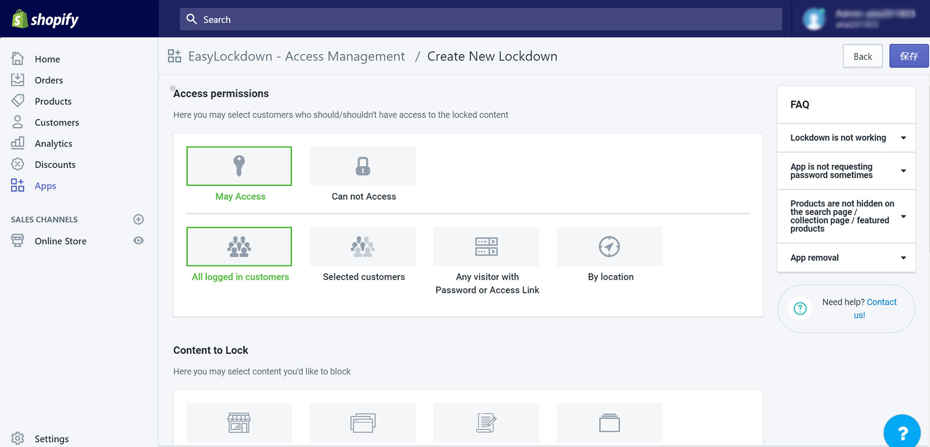The width and height of the screenshot is (930, 447).
Task: Click the Settings gear icon
Action: tap(18, 438)
